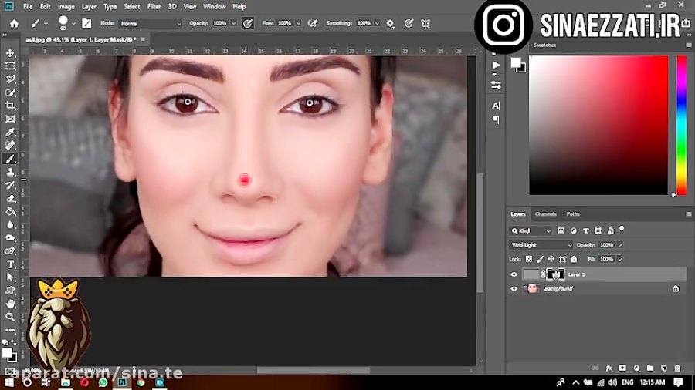695x390 pixels.
Task: Add a layer mask using panel icon
Action: click(x=622, y=368)
